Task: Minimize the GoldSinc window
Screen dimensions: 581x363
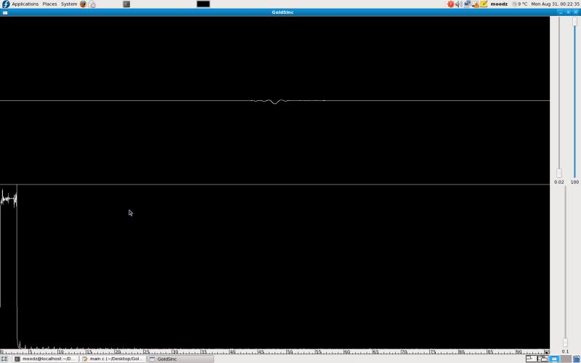Action: [561, 12]
